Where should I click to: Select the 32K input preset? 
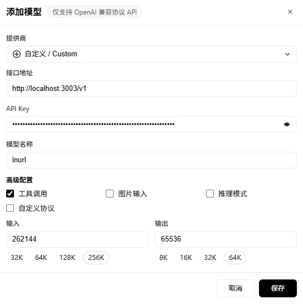click(17, 258)
